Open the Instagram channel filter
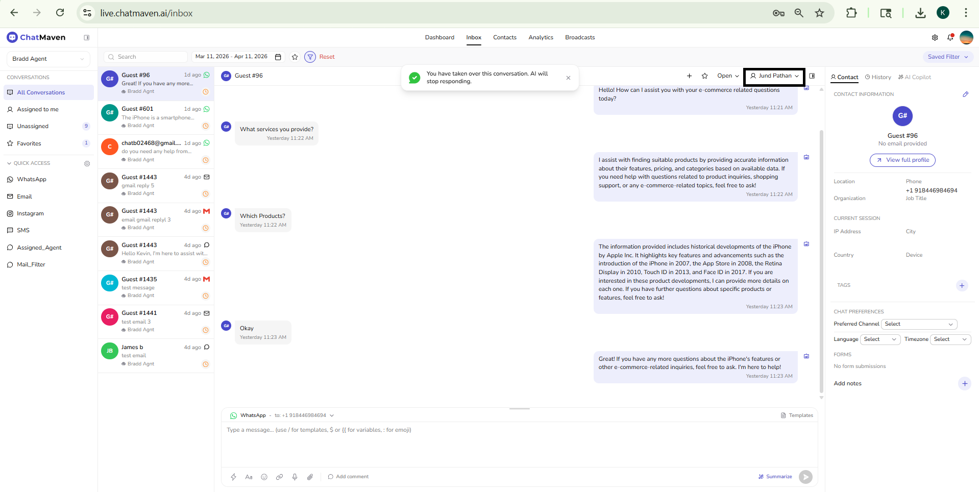The width and height of the screenshot is (979, 492). [x=30, y=213]
